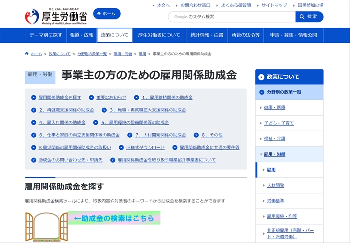Expand 分野別の政策一覧 in sidebar
Image resolution: width=350 pixels, height=243 pixels.
coord(289,92)
